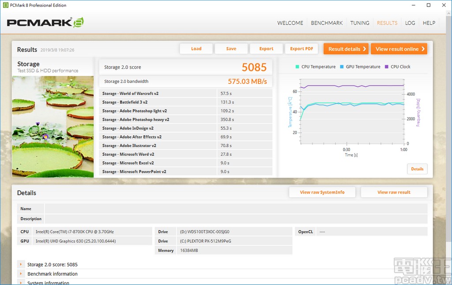This screenshot has width=452, height=285.
Task: Click the Storage water lily thumbnail
Action: pos(53,127)
